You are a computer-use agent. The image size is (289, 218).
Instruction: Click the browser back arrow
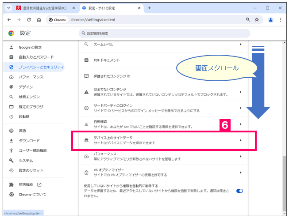tap(9, 20)
